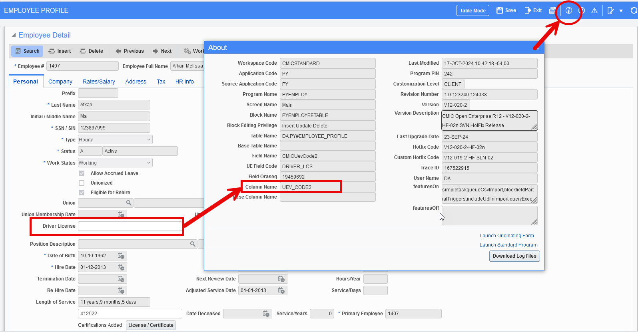The width and height of the screenshot is (638, 332).
Task: Click the Exit toolbar button
Action: point(533,10)
